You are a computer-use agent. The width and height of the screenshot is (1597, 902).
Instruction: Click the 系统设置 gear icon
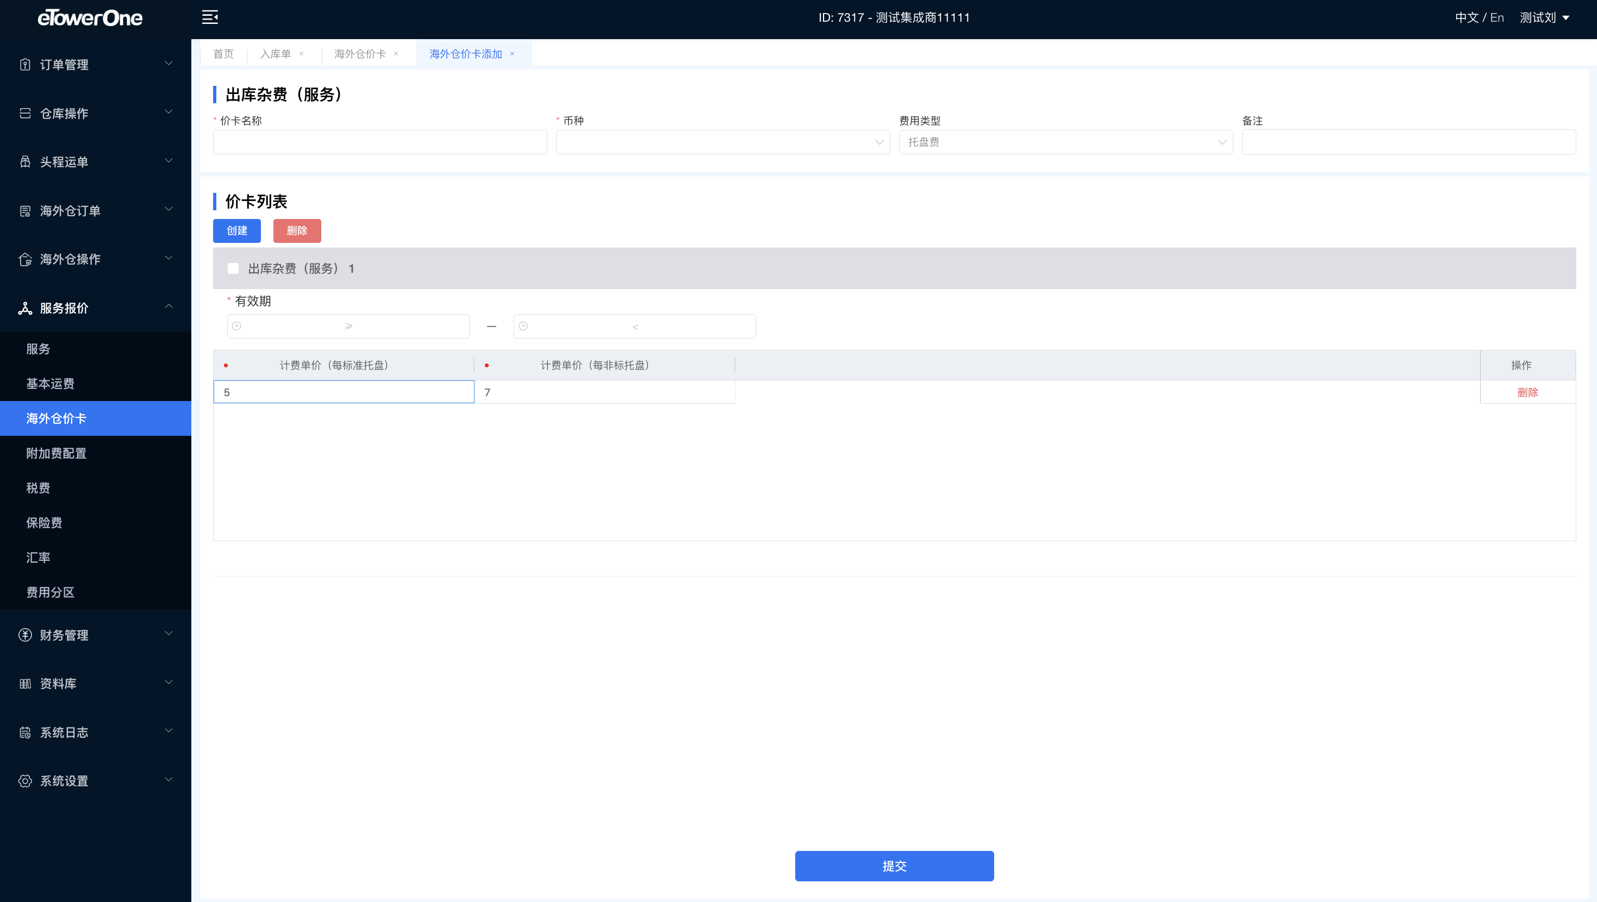pos(25,780)
